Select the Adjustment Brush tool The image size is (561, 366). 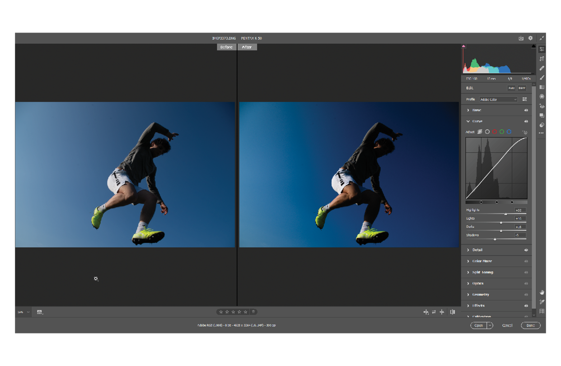pos(542,78)
